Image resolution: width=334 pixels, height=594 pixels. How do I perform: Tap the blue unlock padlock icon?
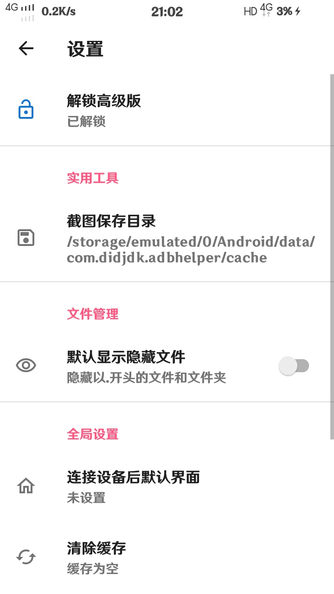pyautogui.click(x=26, y=110)
